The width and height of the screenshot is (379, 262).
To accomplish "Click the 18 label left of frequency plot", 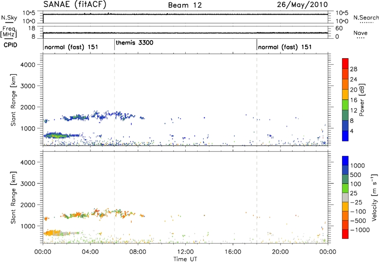I will point(32,28).
